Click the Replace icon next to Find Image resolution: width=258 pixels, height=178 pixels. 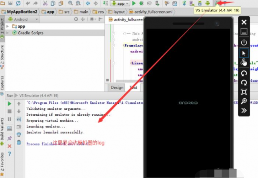click(78, 3)
